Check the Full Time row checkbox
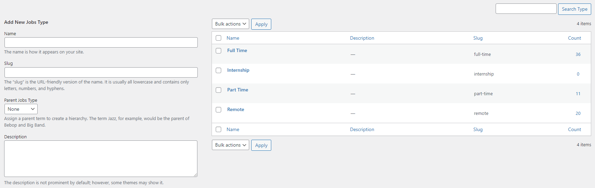 pos(218,51)
